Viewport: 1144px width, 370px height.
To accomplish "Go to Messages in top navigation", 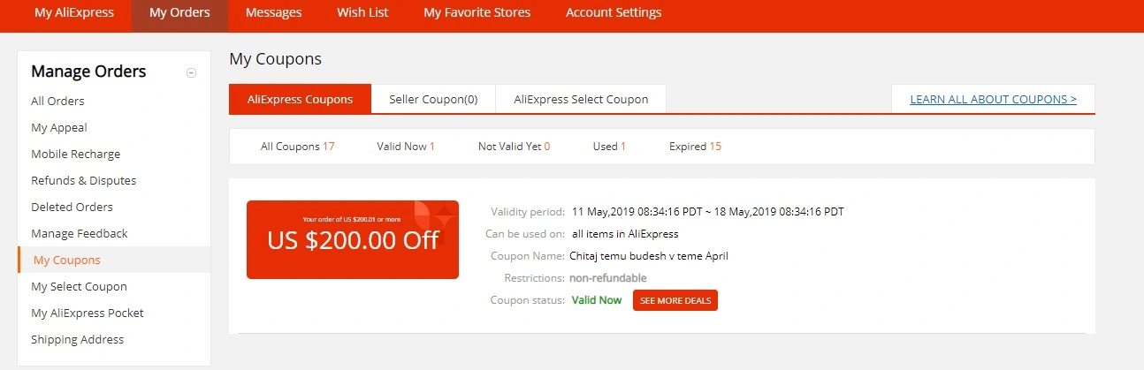I will coord(273,13).
